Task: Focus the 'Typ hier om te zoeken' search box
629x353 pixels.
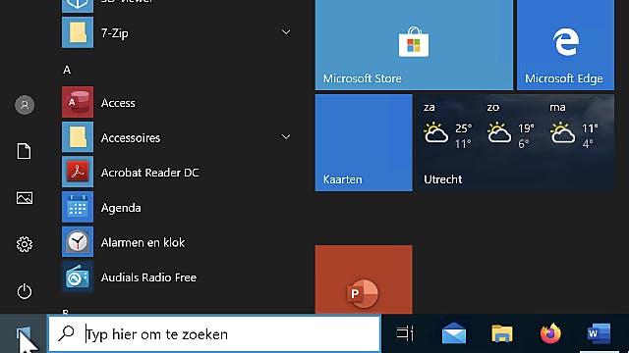Action: [x=214, y=333]
